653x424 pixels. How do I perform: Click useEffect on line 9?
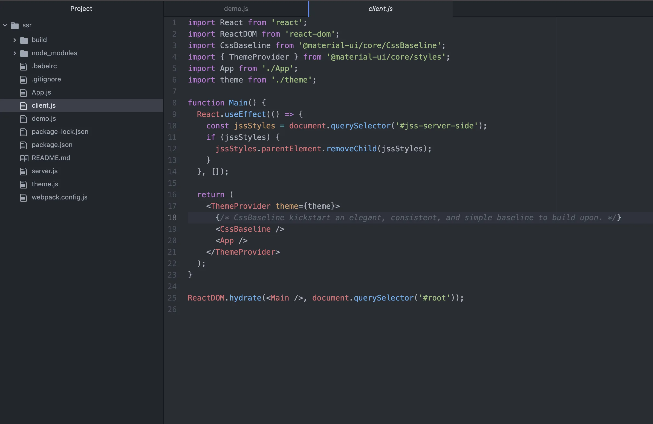coord(245,114)
